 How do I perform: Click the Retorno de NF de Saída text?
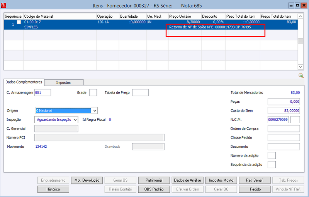click(210, 27)
